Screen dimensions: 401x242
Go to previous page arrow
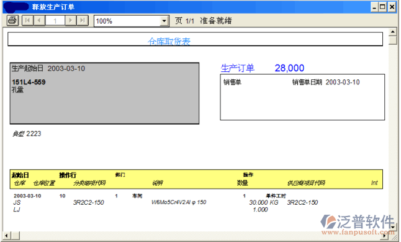click(x=39, y=20)
